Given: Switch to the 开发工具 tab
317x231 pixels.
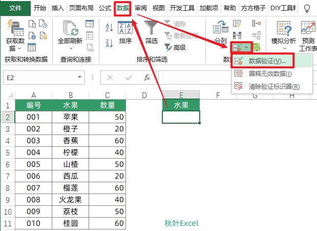Looking at the screenshot, I should click(x=182, y=8).
